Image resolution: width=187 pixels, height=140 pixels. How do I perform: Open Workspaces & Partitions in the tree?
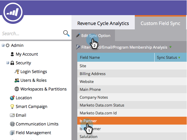click(43, 89)
